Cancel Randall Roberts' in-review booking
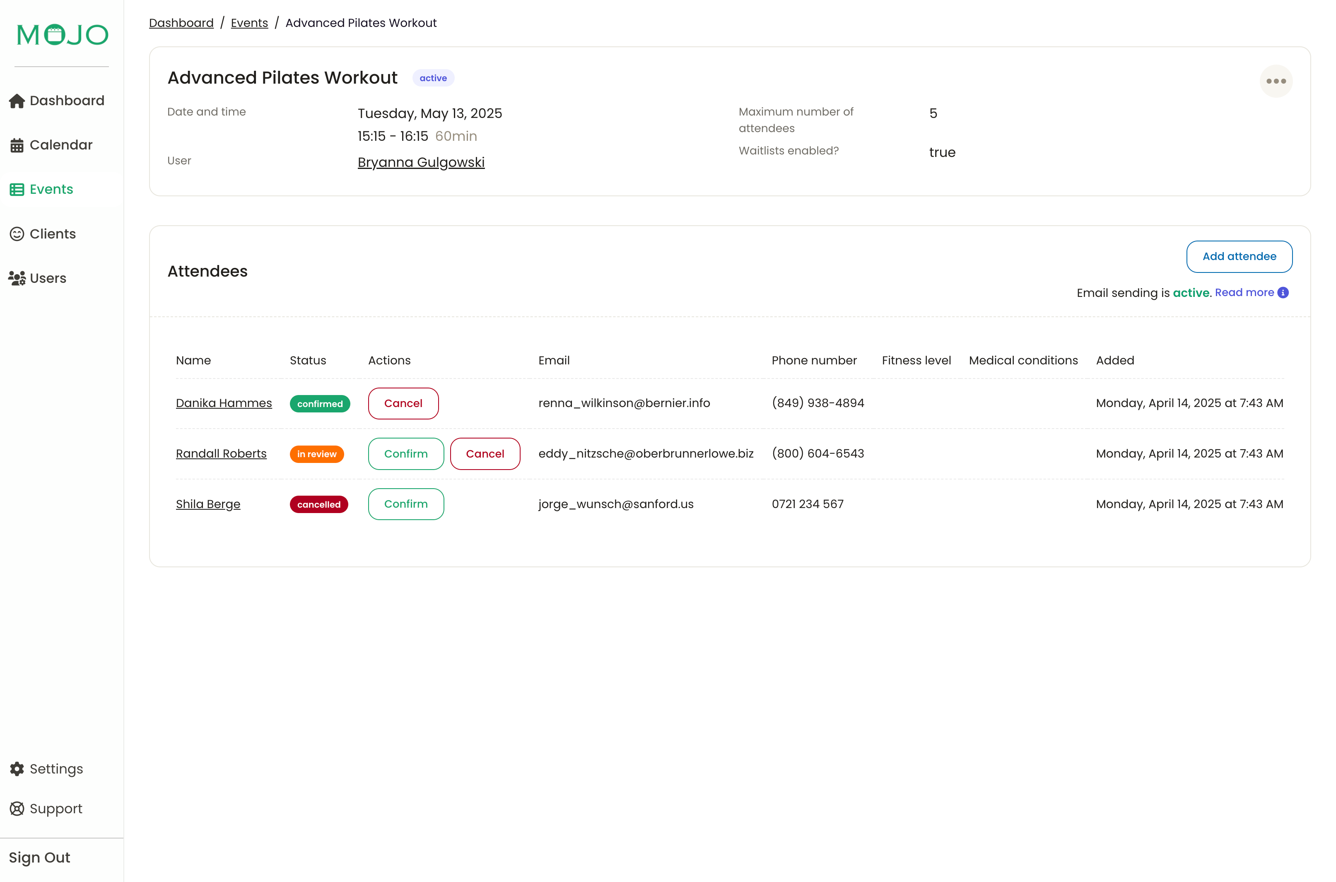Viewport: 1336px width, 882px height. click(485, 454)
